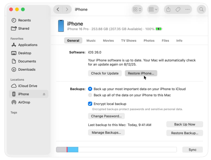211x160 pixels.
Task: Click Back Up Now button
Action: pyautogui.click(x=185, y=124)
